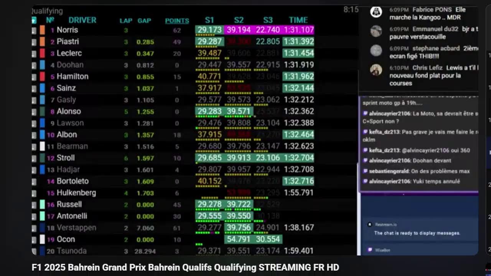
Task: Click Twitch icon beside 'On des problèmes max'
Action: pos(365,171)
